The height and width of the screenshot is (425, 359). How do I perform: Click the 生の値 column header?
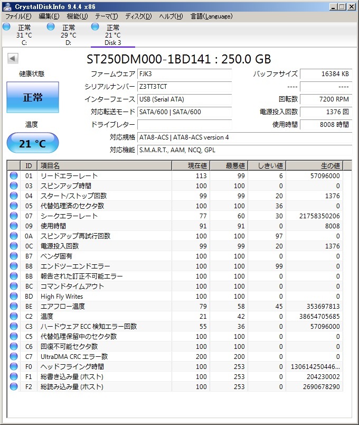pyautogui.click(x=315, y=165)
